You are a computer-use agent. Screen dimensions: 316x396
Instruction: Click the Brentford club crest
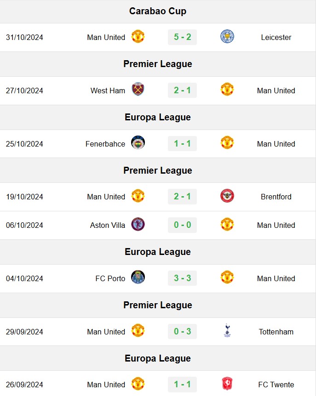227,196
